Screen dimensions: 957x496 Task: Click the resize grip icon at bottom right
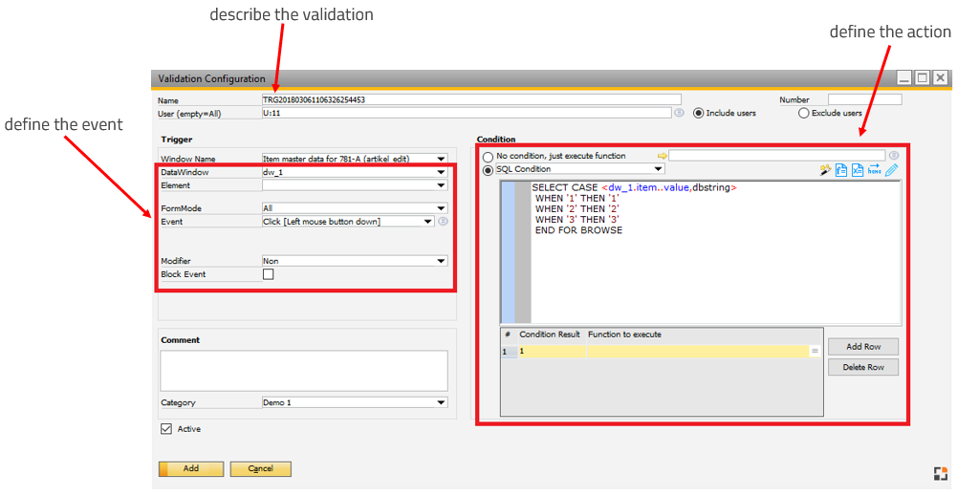(940, 474)
